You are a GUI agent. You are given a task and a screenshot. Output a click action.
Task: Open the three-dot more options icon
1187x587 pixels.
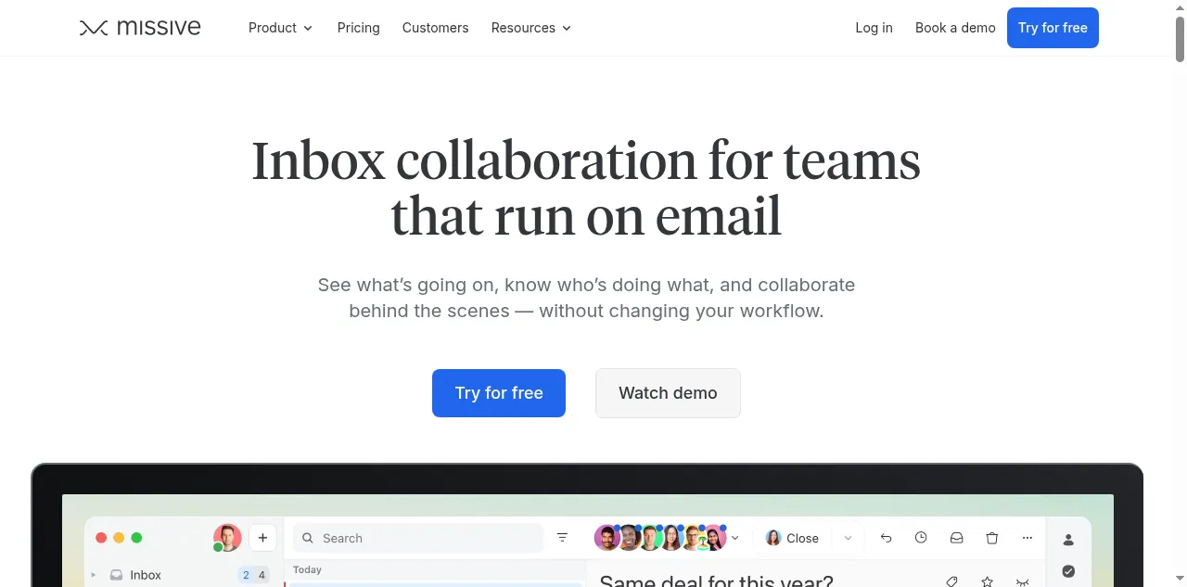pos(1027,538)
